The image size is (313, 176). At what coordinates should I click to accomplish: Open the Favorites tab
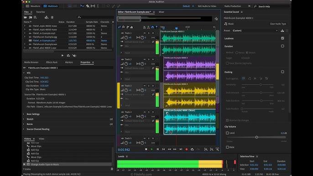point(41,12)
